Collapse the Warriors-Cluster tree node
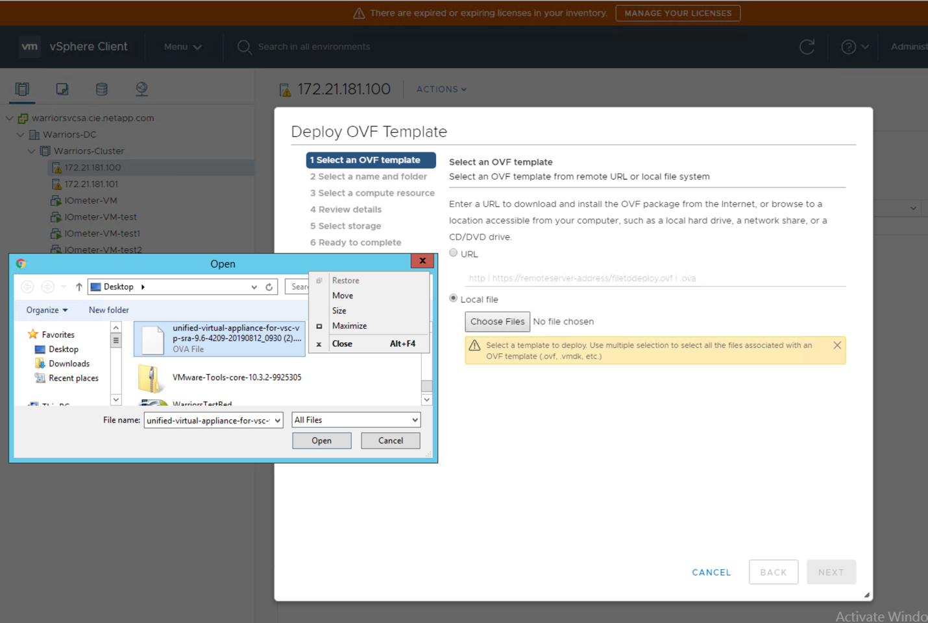Viewport: 928px width, 623px height. point(32,151)
